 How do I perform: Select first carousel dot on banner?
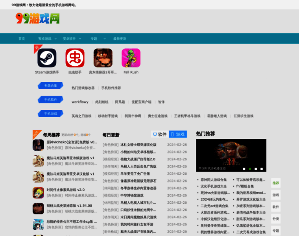244,169
